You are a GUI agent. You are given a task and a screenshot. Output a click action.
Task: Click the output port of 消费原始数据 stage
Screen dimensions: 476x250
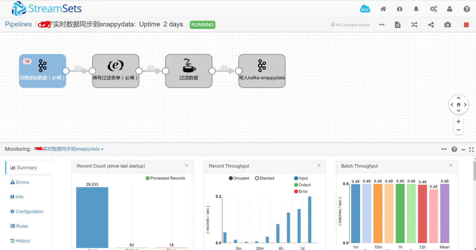(66, 71)
